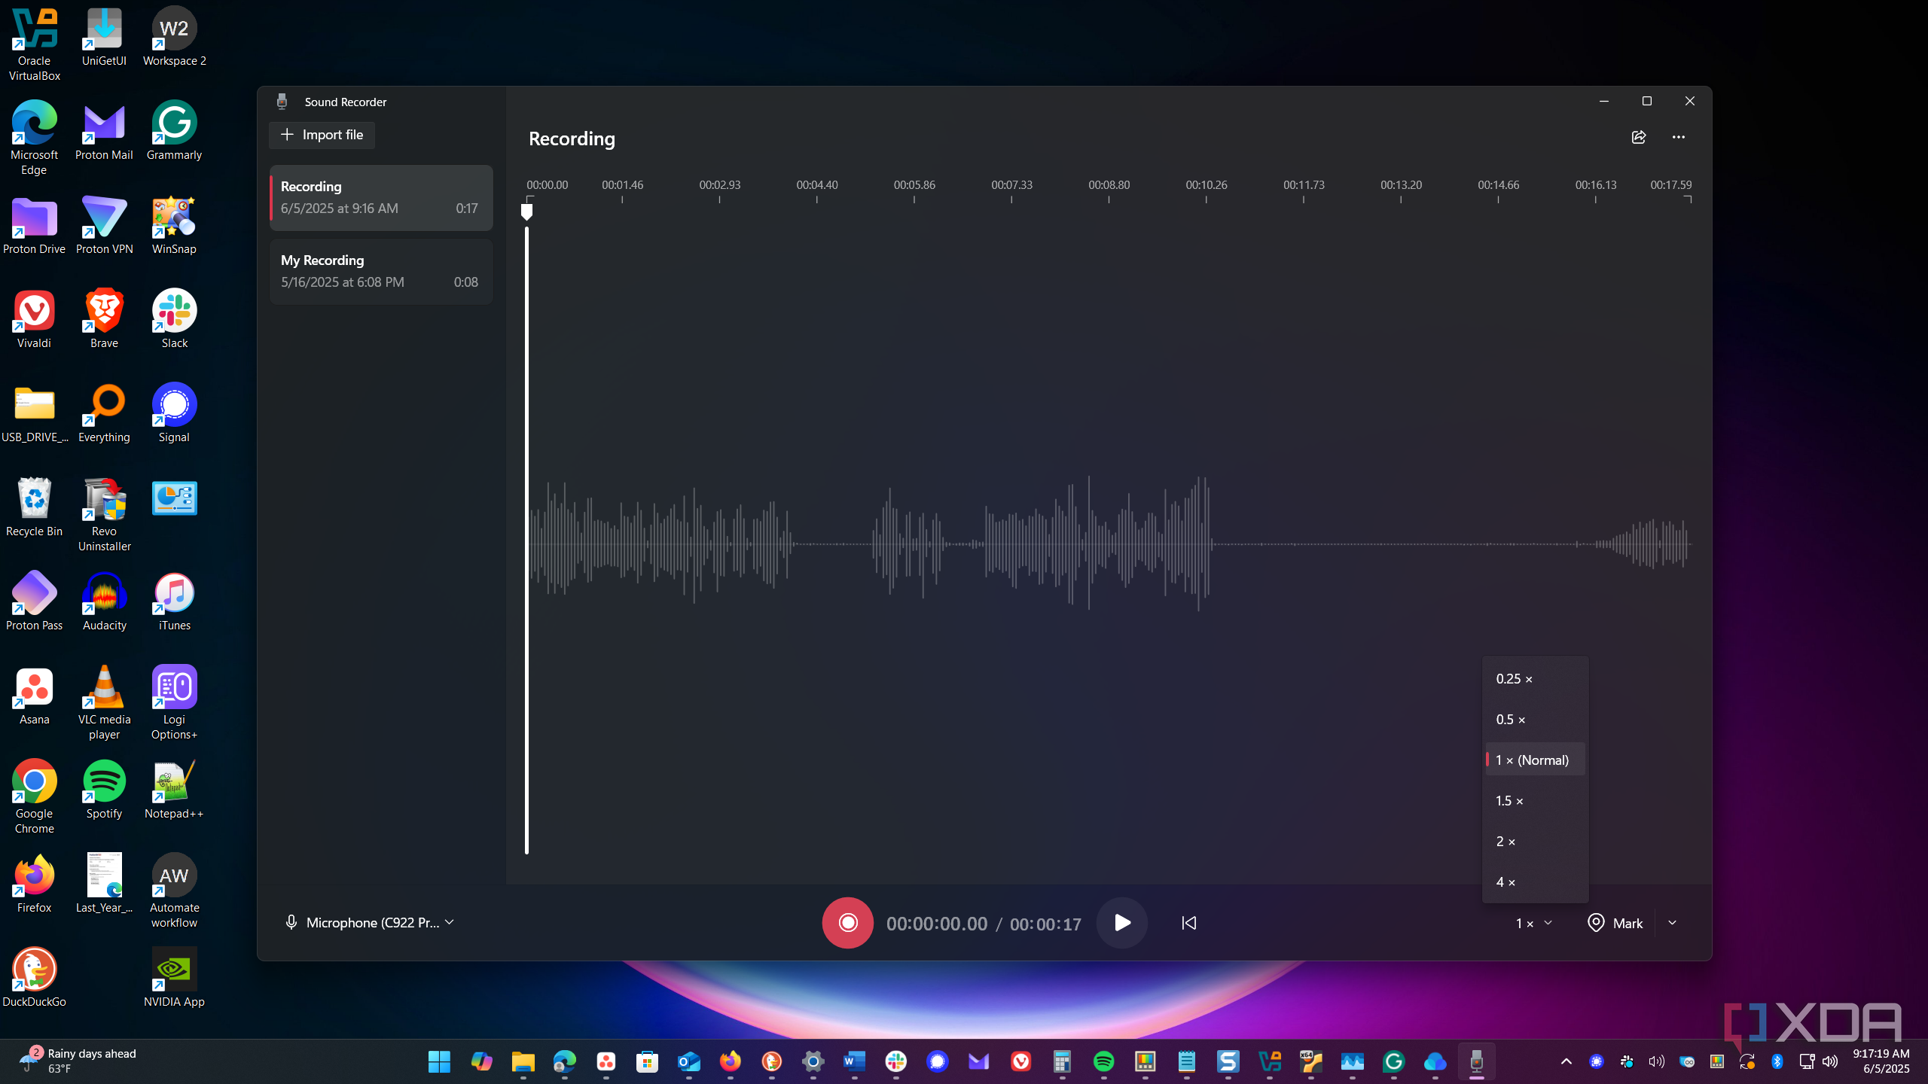Skip back to the recording start
The image size is (1928, 1084).
(x=1188, y=923)
